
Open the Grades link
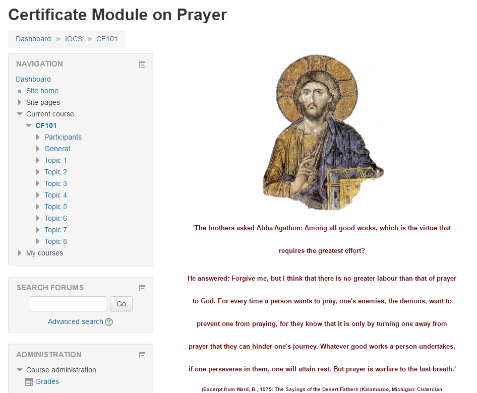(47, 381)
